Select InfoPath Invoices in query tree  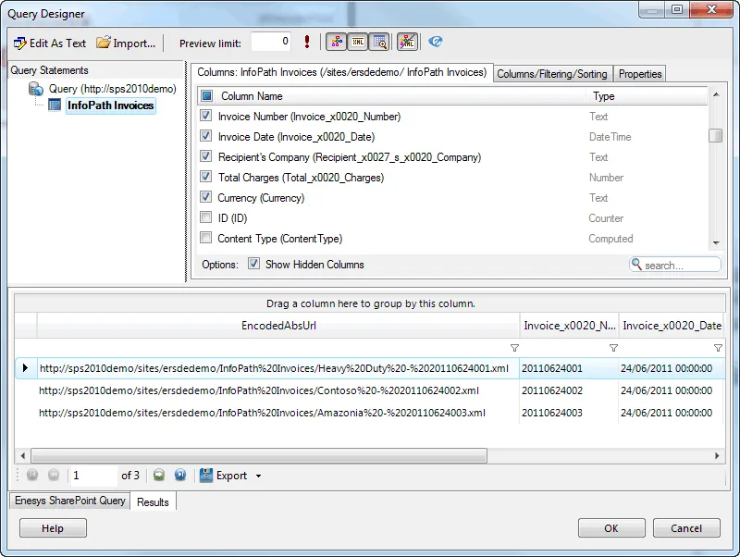click(110, 105)
